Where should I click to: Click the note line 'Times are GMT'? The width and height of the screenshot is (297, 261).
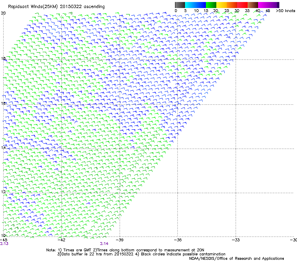[x=77, y=250]
